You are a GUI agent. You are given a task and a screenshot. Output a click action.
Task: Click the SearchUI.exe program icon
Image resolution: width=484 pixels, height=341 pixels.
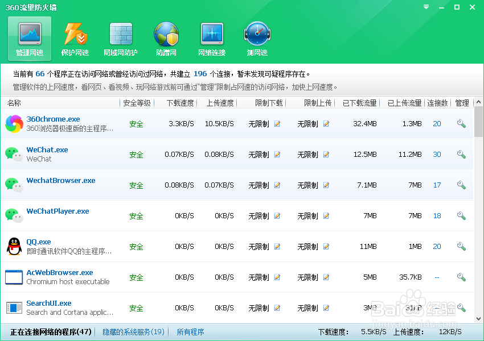point(14,307)
